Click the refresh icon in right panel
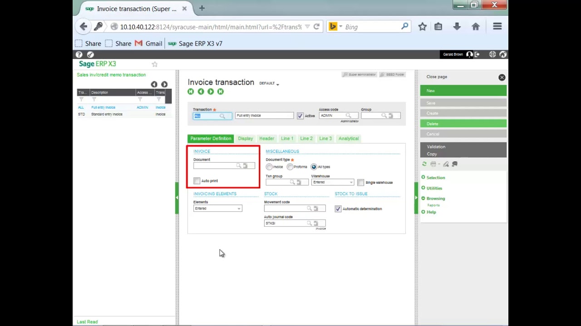The width and height of the screenshot is (581, 326). pyautogui.click(x=424, y=164)
